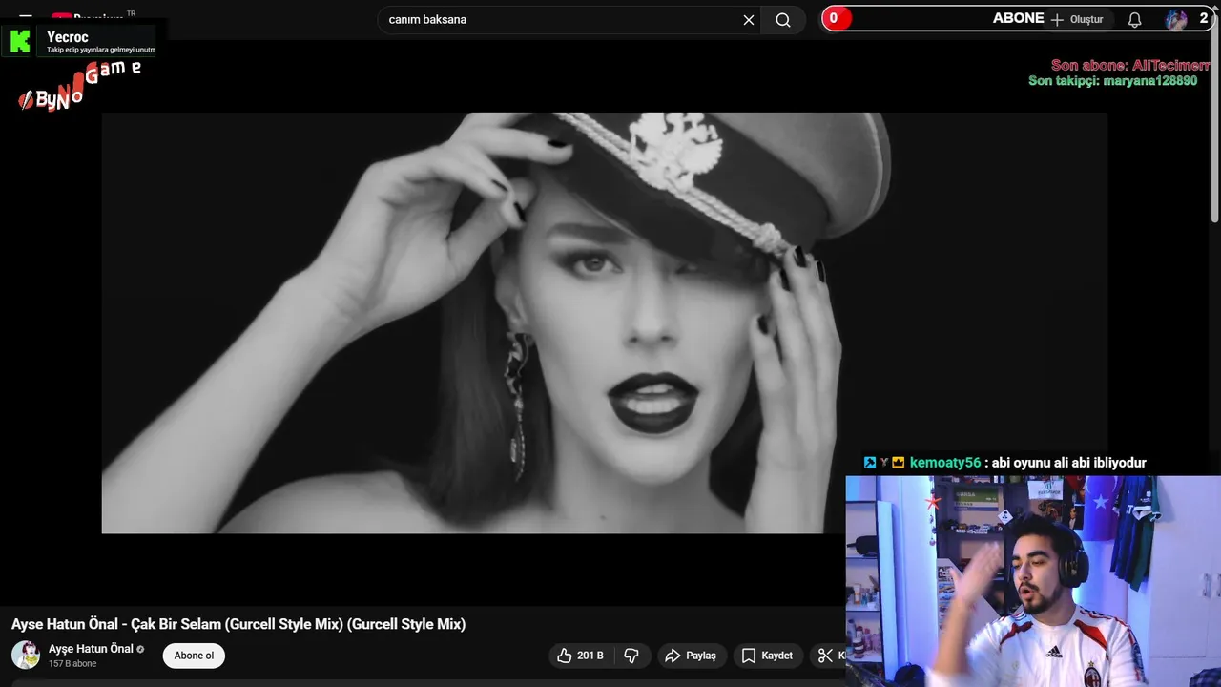This screenshot has width=1221, height=687.
Task: Click the scissors clip icon
Action: point(826,656)
